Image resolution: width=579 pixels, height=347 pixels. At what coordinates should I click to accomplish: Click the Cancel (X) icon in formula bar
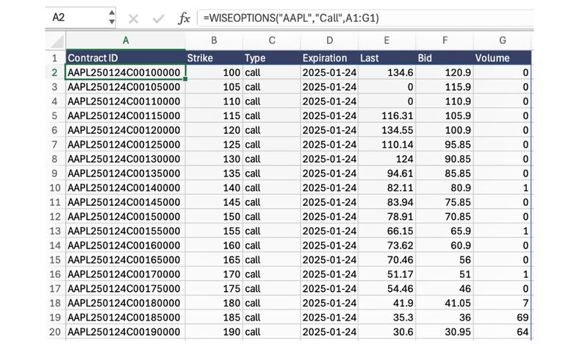pos(133,18)
